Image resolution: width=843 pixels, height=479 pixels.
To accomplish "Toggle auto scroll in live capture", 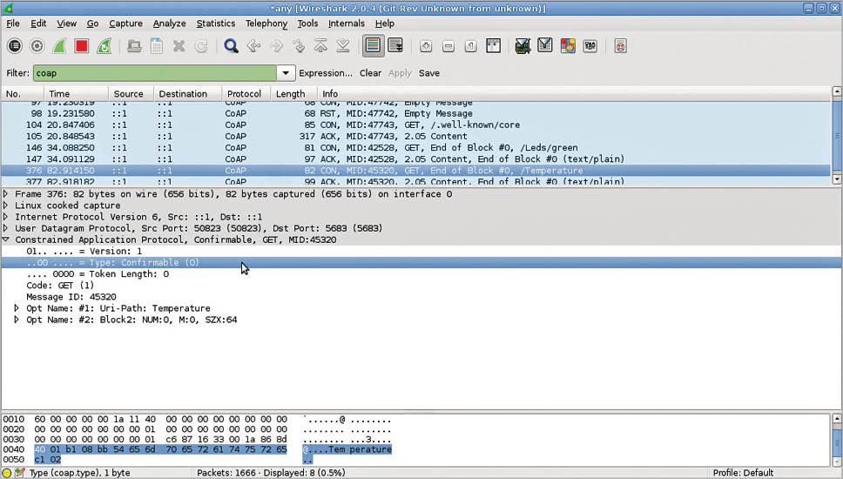I will click(395, 46).
